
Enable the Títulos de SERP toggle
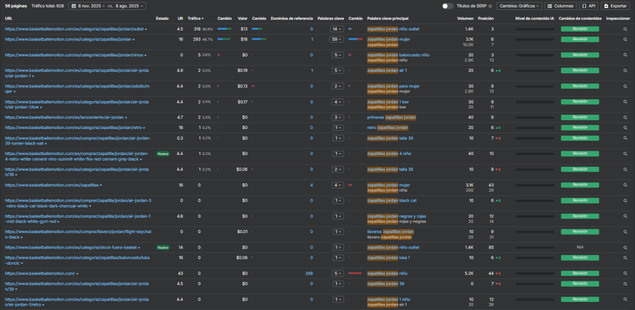(x=446, y=6)
